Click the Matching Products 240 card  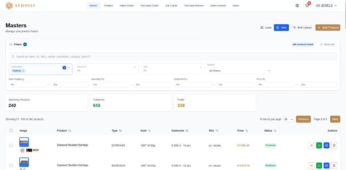[x=46, y=103]
